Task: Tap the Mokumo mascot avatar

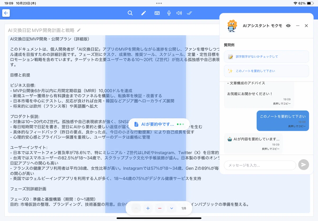Action: pos(232,26)
